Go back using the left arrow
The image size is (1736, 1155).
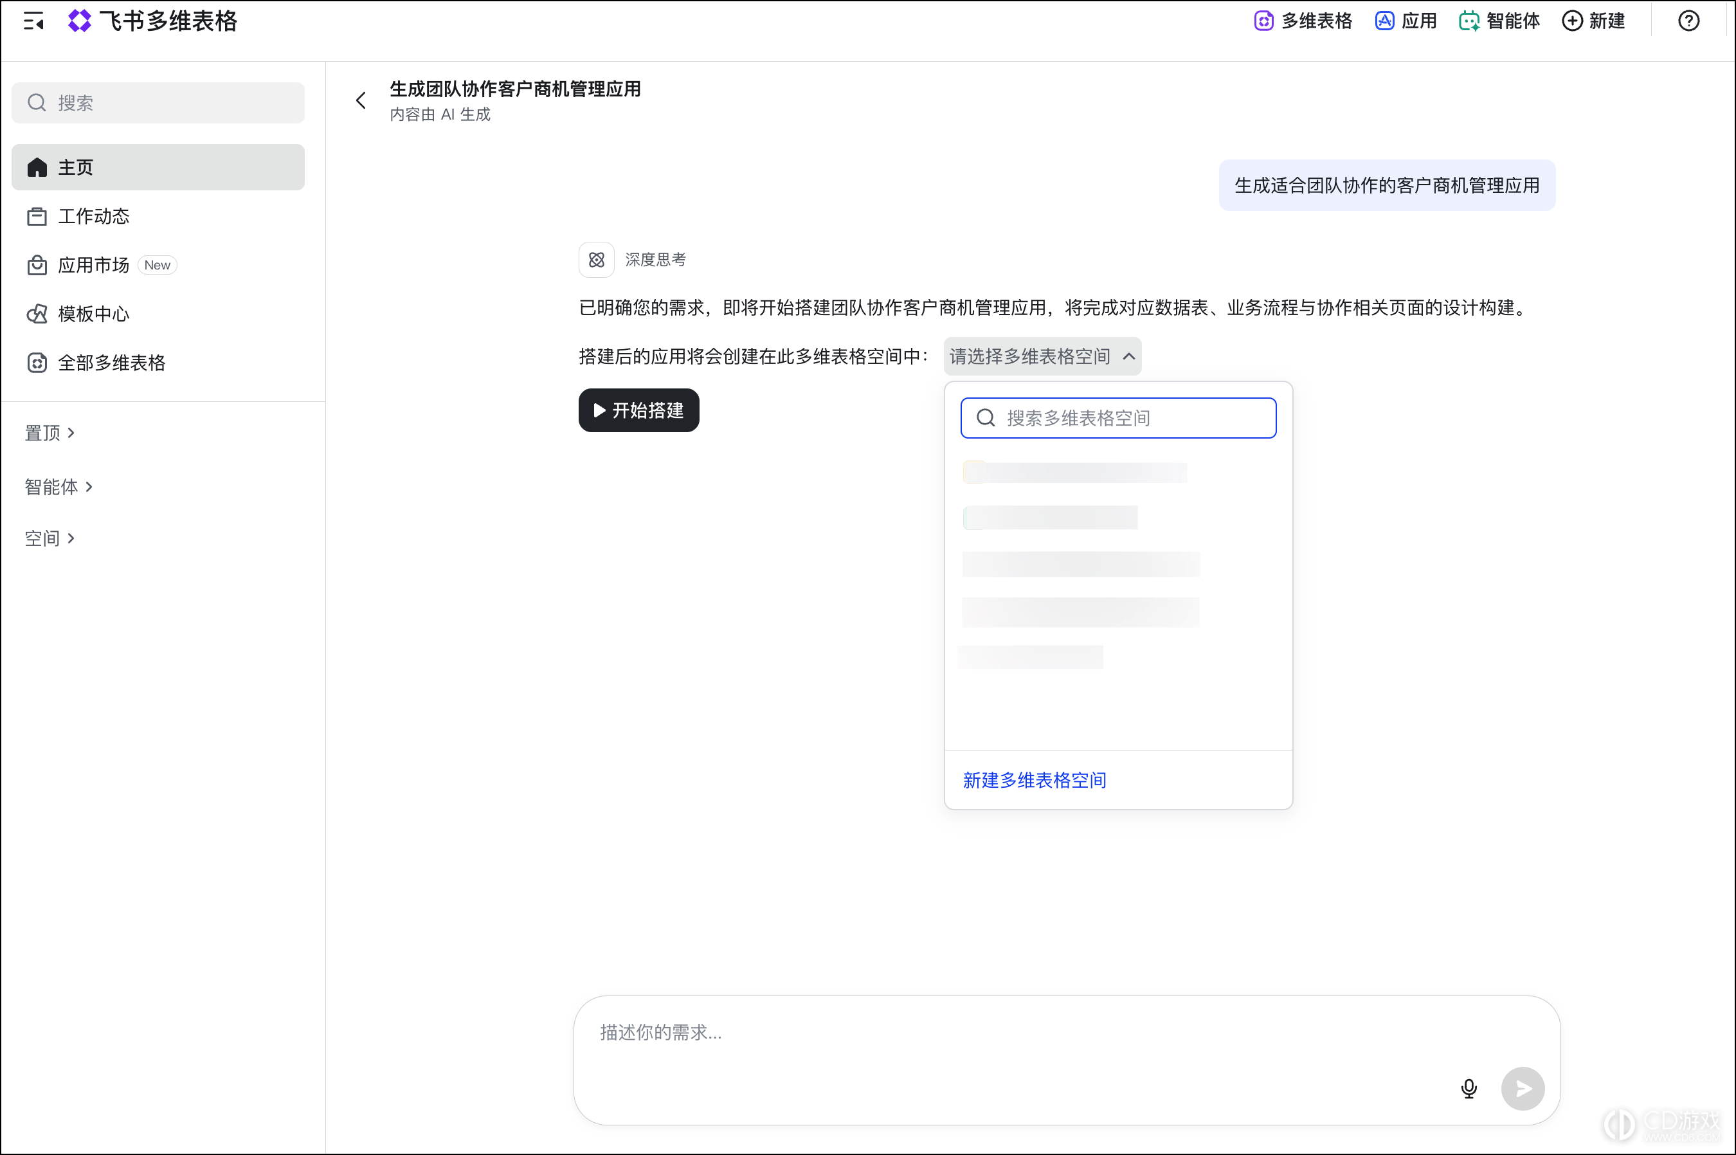pyautogui.click(x=361, y=100)
